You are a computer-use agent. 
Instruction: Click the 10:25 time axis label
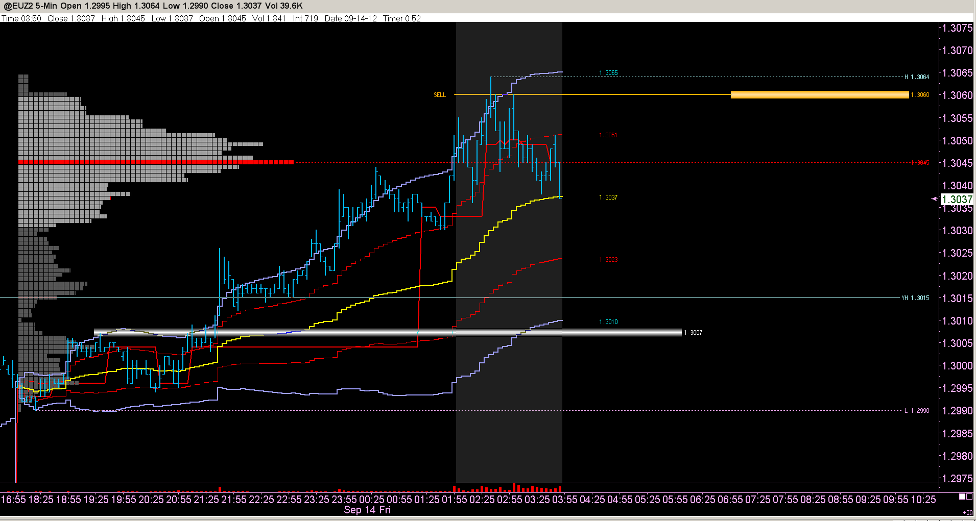[924, 500]
